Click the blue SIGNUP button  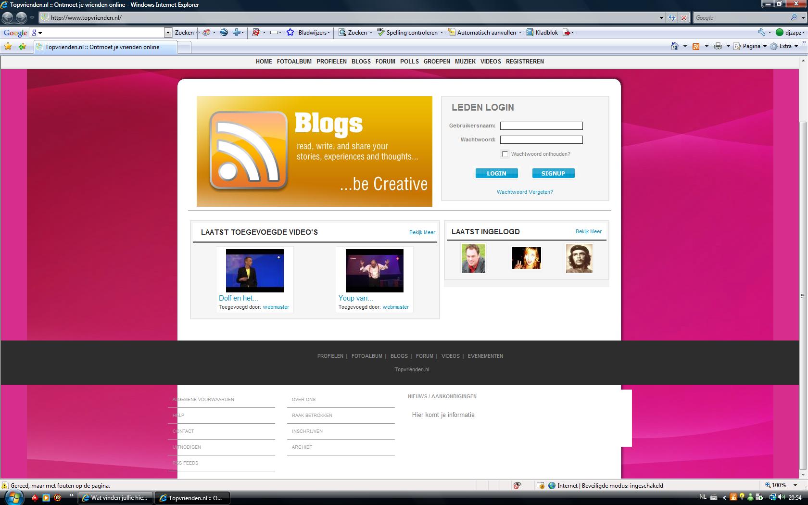pos(553,173)
